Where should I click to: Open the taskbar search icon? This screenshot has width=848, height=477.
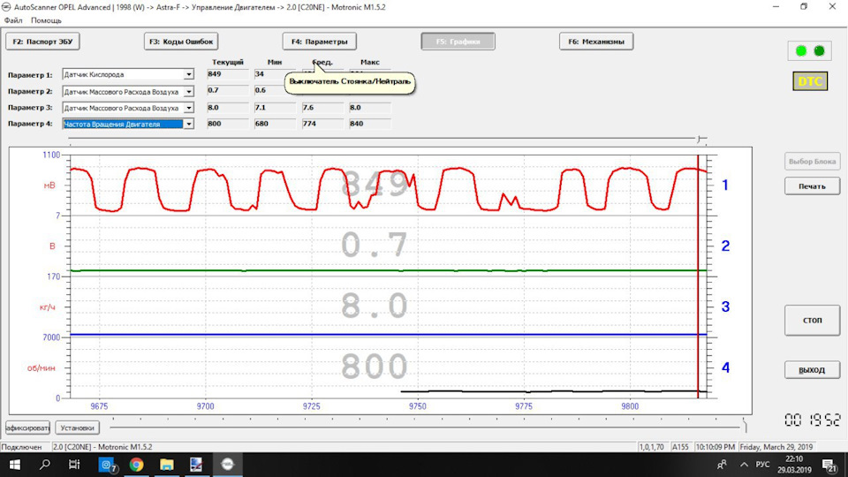click(x=45, y=465)
